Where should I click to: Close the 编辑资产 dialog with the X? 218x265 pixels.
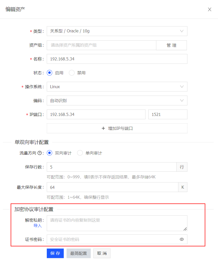[x=210, y=10]
